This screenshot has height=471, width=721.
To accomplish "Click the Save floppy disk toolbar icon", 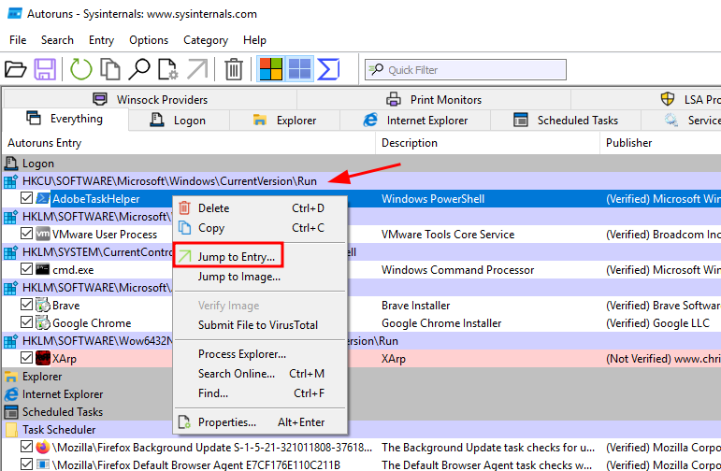I will point(45,69).
